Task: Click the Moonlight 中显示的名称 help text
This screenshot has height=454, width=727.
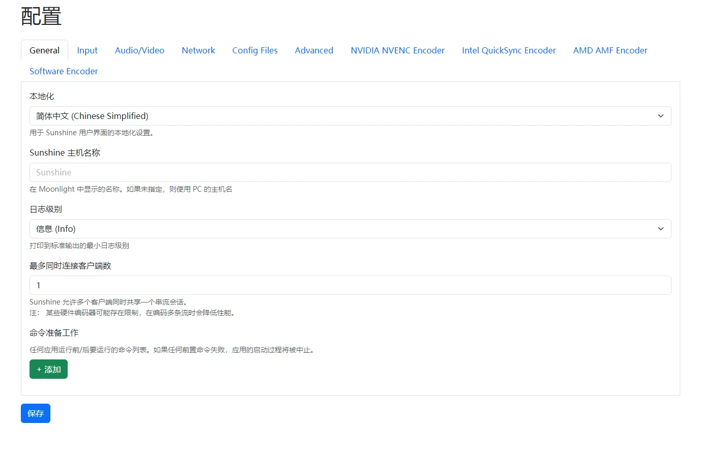Action: pos(131,189)
